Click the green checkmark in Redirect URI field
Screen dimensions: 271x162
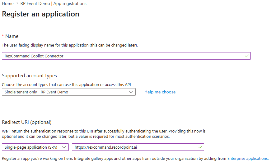[x=200, y=147]
